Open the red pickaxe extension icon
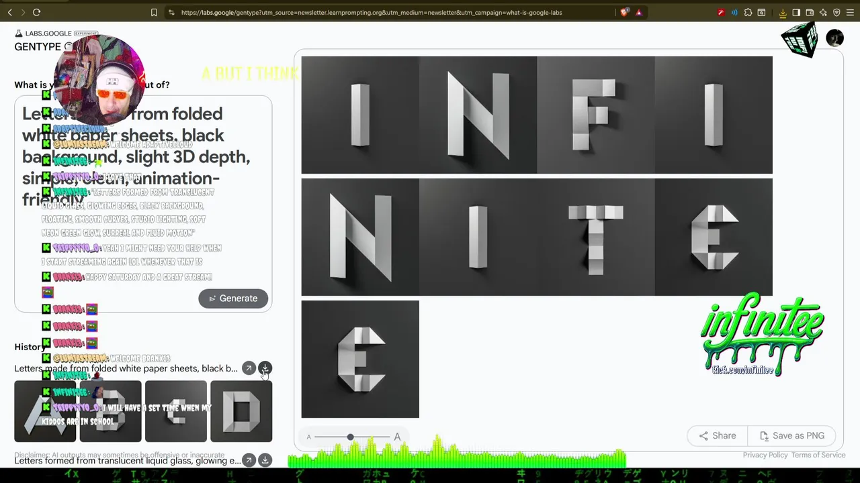 click(x=721, y=12)
